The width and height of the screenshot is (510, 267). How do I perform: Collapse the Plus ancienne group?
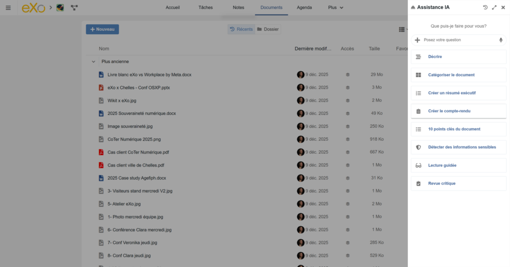[93, 62]
